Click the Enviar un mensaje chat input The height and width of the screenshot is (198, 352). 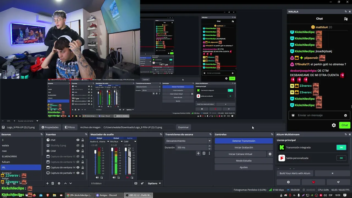point(319,116)
